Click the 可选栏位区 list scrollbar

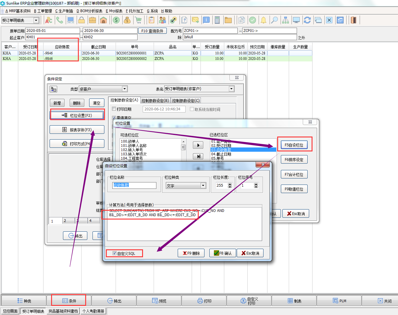pyautogui.click(x=183, y=150)
